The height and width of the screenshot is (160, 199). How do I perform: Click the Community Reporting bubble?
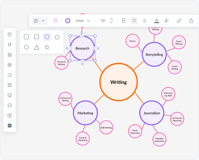tap(177, 119)
